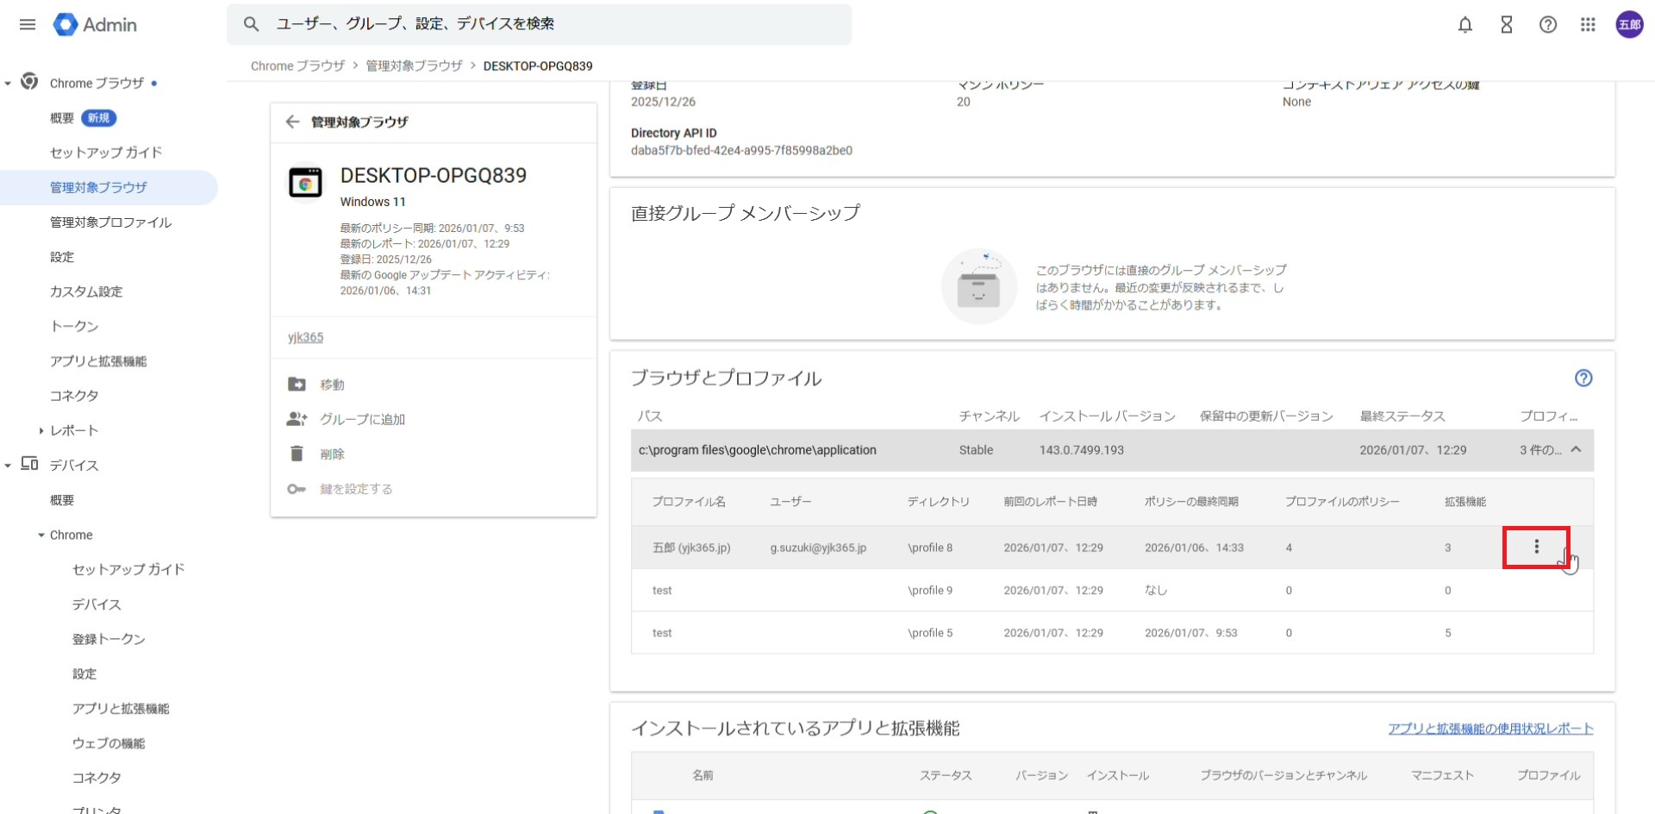Open three-dot menu for 五郎 profile
This screenshot has width=1655, height=814.
pyautogui.click(x=1536, y=547)
